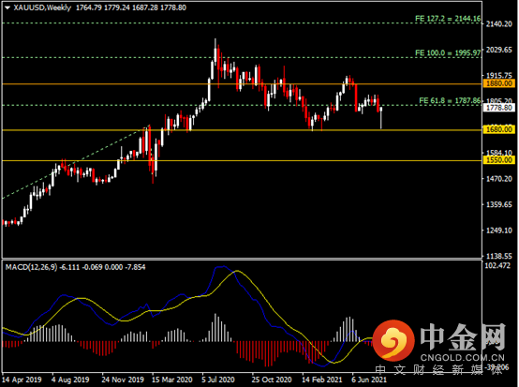Select the FE 61.8 = 1787.86 level label

(450, 100)
